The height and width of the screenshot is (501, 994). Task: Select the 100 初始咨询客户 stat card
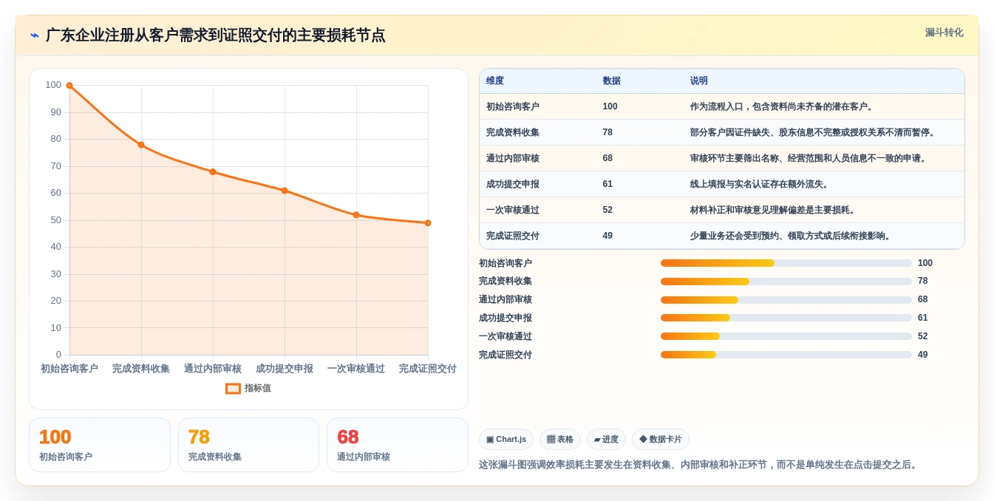100,445
